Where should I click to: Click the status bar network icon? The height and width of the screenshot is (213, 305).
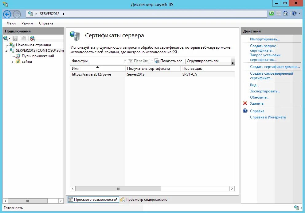[296, 207]
